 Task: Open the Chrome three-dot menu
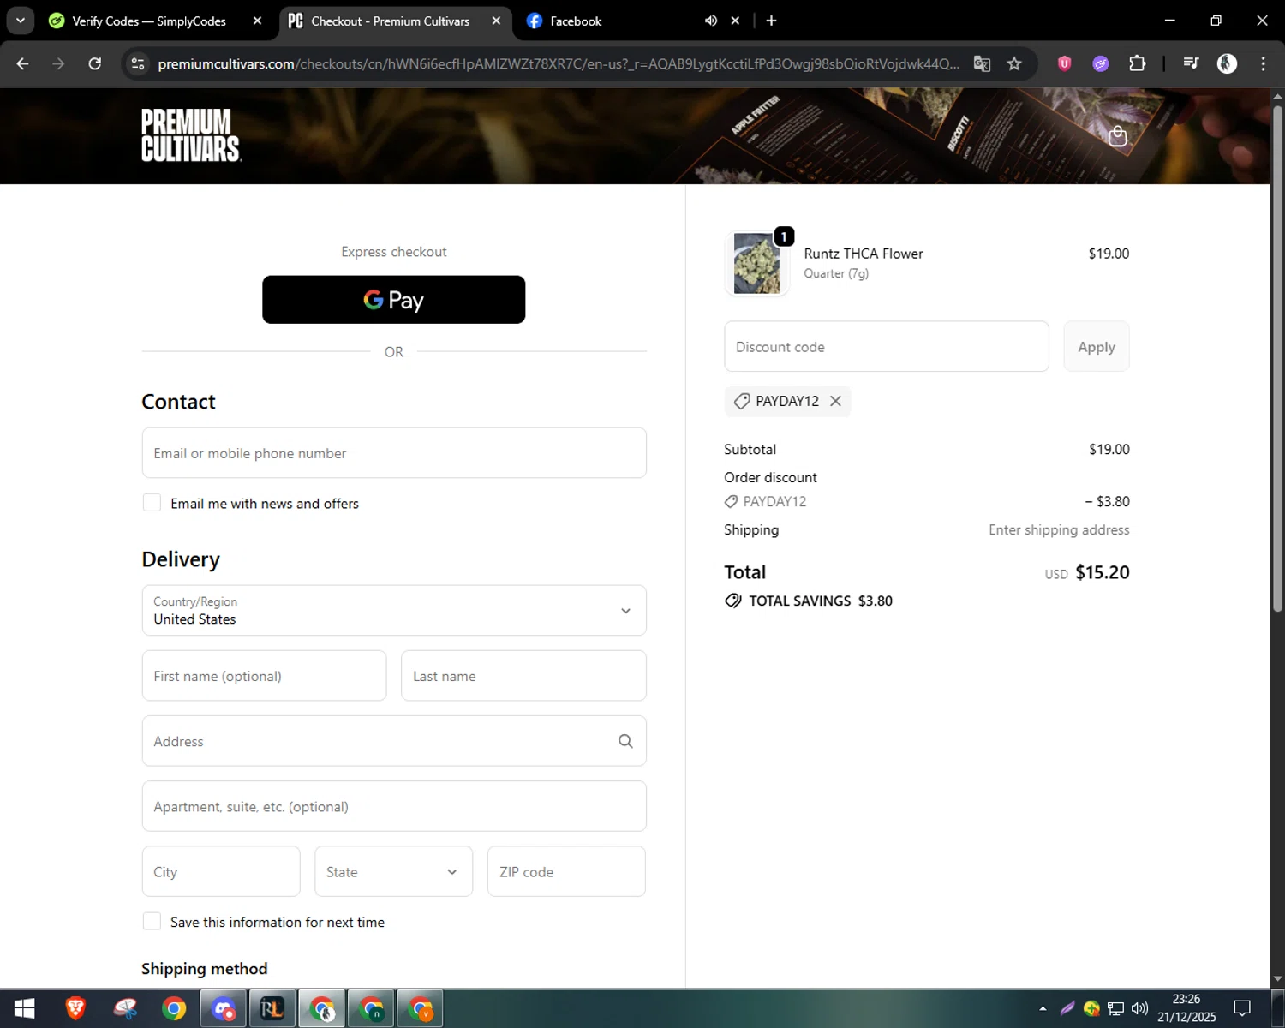pos(1264,63)
